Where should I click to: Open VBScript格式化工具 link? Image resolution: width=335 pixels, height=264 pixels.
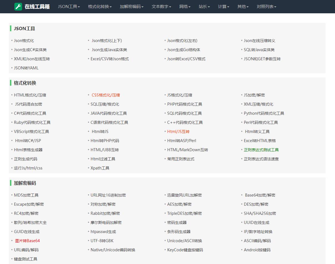tap(32, 132)
